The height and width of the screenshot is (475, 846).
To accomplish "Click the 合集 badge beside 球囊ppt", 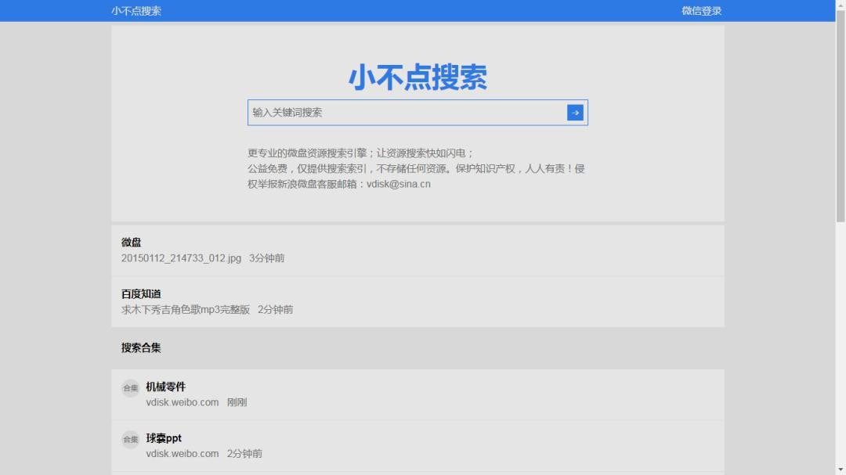I will pos(130,440).
